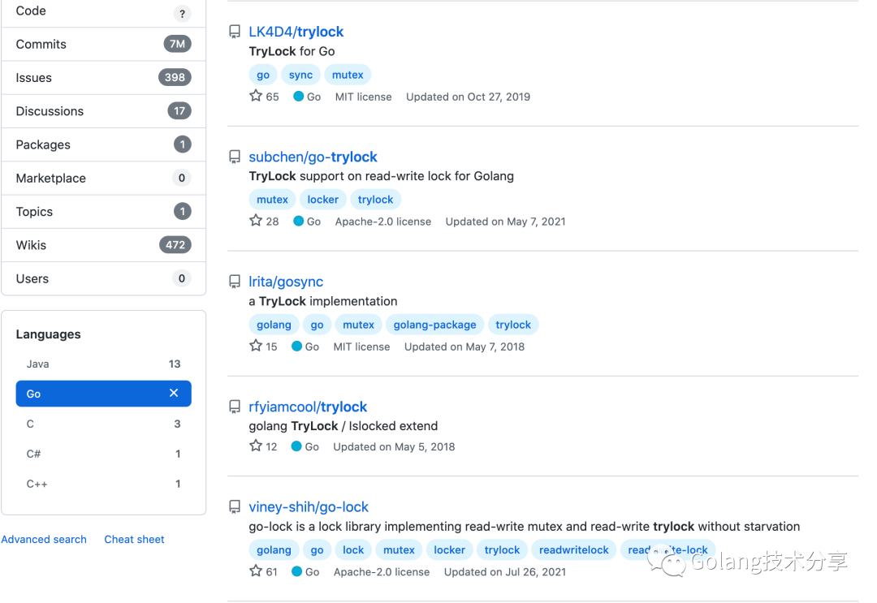Screen dimensions: 877x603
Task: Click repo icon beside subchen/go-trylock
Action: coord(235,157)
